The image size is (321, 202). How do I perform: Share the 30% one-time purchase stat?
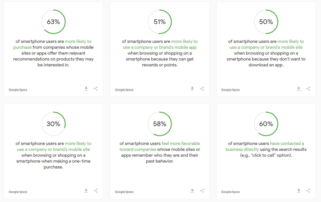tap(96, 191)
